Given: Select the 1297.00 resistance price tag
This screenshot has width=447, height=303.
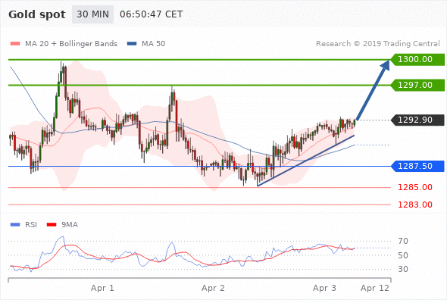Looking at the screenshot, I should tap(417, 85).
